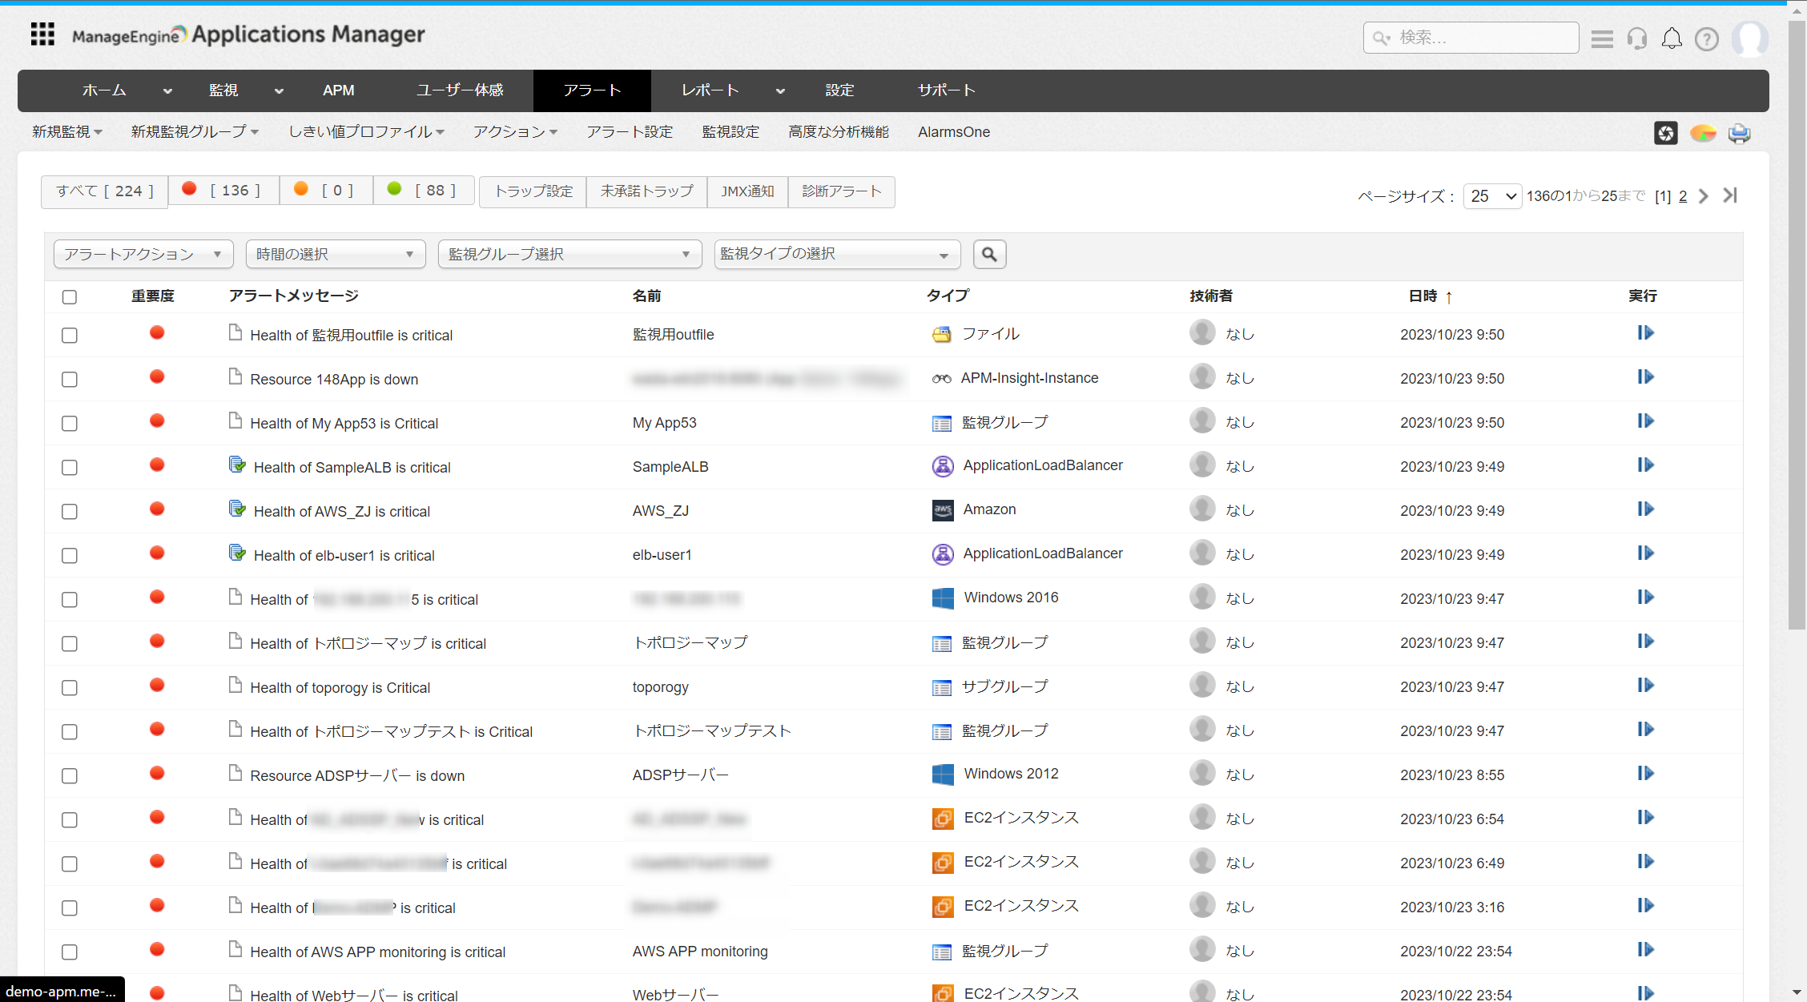Expand the 監視グループ選択 dropdown
This screenshot has width=1807, height=1002.
(569, 254)
